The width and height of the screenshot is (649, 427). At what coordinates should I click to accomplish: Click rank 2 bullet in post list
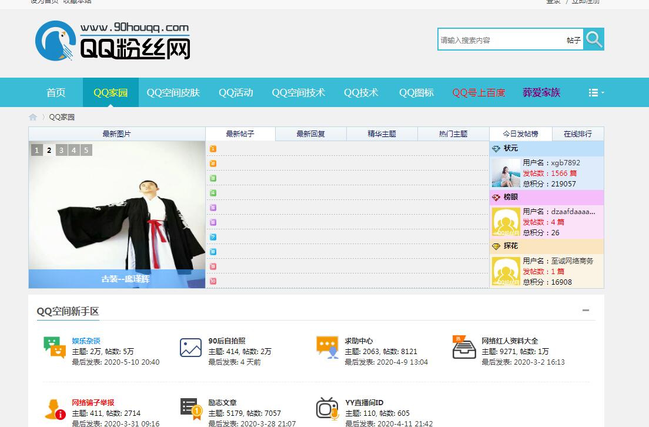[213, 164]
